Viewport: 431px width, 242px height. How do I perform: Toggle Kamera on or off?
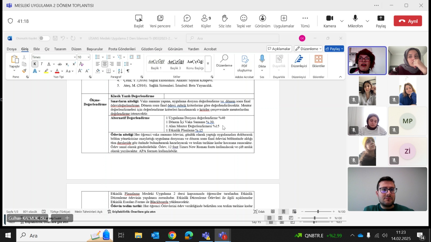pyautogui.click(x=329, y=21)
